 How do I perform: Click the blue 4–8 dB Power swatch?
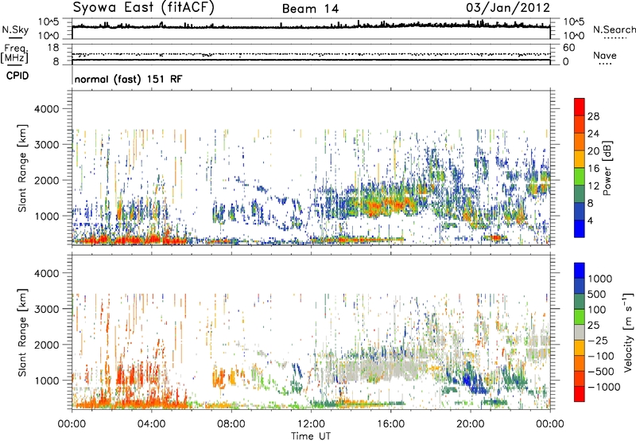coord(580,212)
